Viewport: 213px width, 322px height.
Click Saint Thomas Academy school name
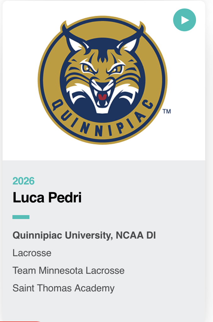click(63, 288)
